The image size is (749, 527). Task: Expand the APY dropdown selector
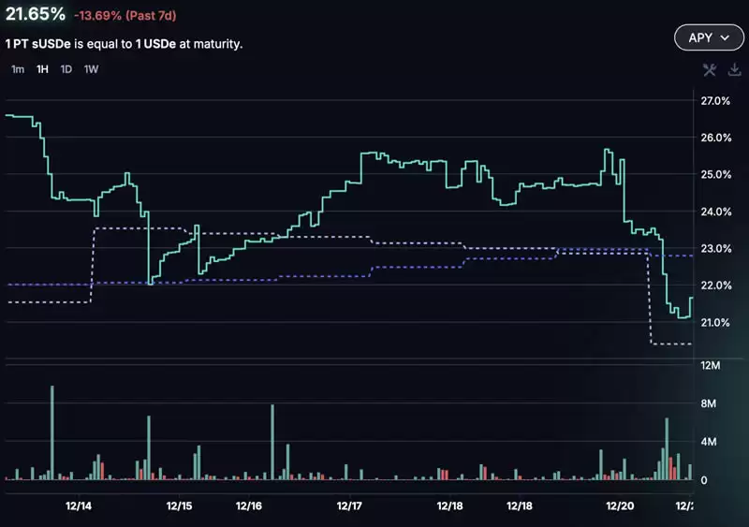(x=707, y=37)
